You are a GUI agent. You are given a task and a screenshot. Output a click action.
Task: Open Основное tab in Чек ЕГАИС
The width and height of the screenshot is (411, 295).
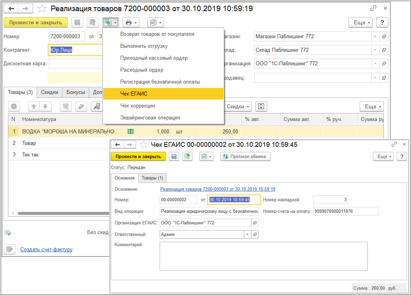pyautogui.click(x=125, y=178)
